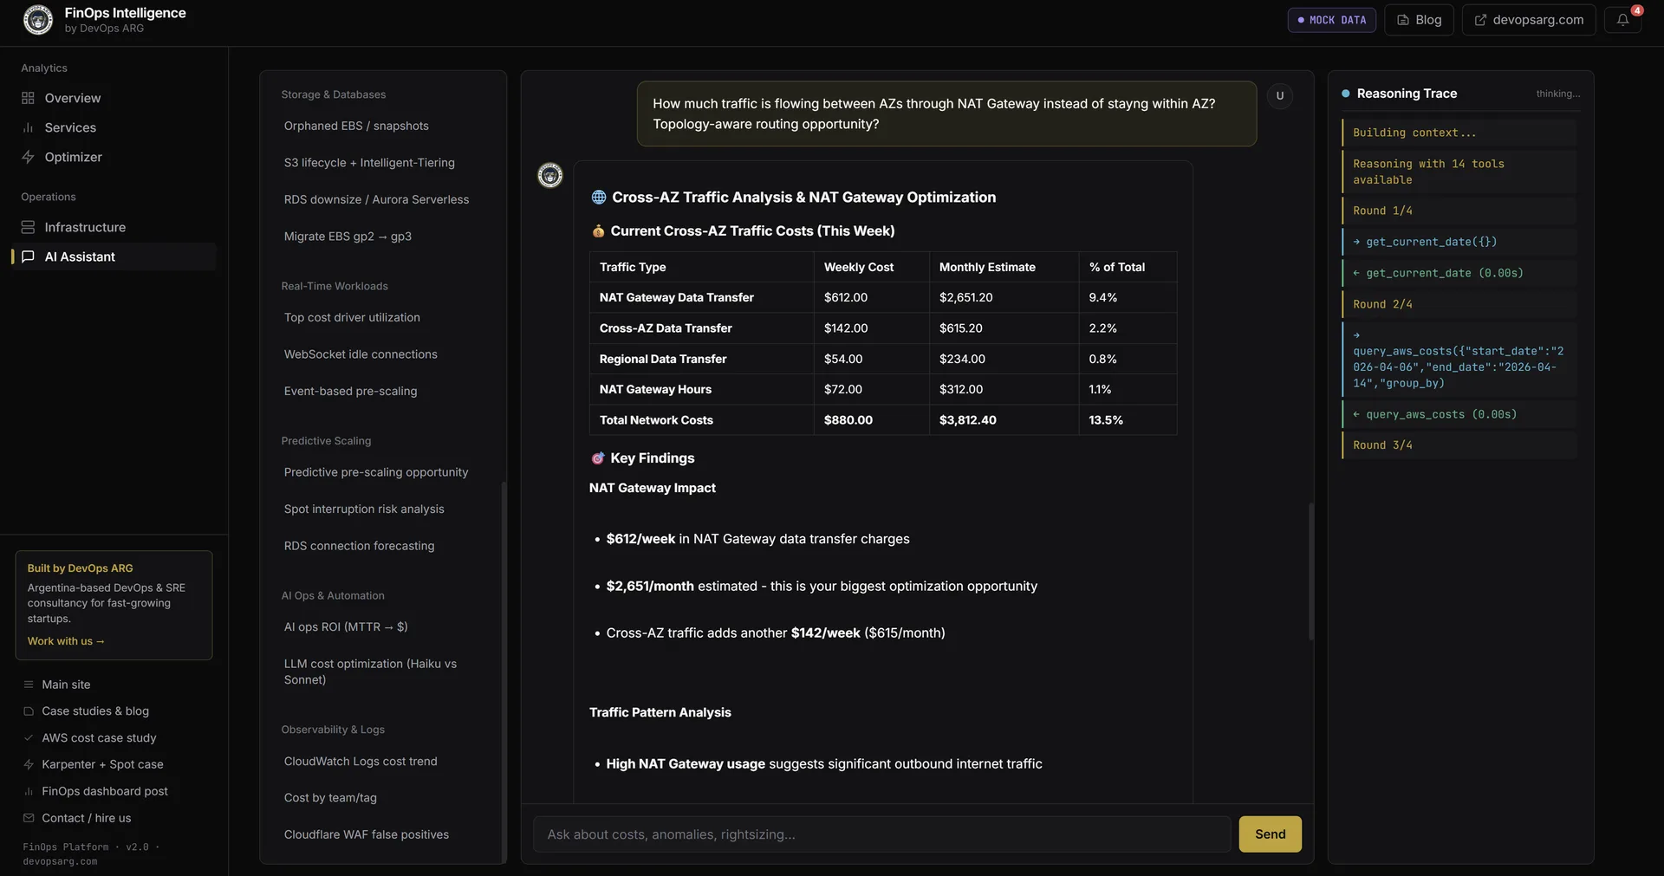The width and height of the screenshot is (1664, 876).
Task: Open the Blog button
Action: [x=1419, y=20]
